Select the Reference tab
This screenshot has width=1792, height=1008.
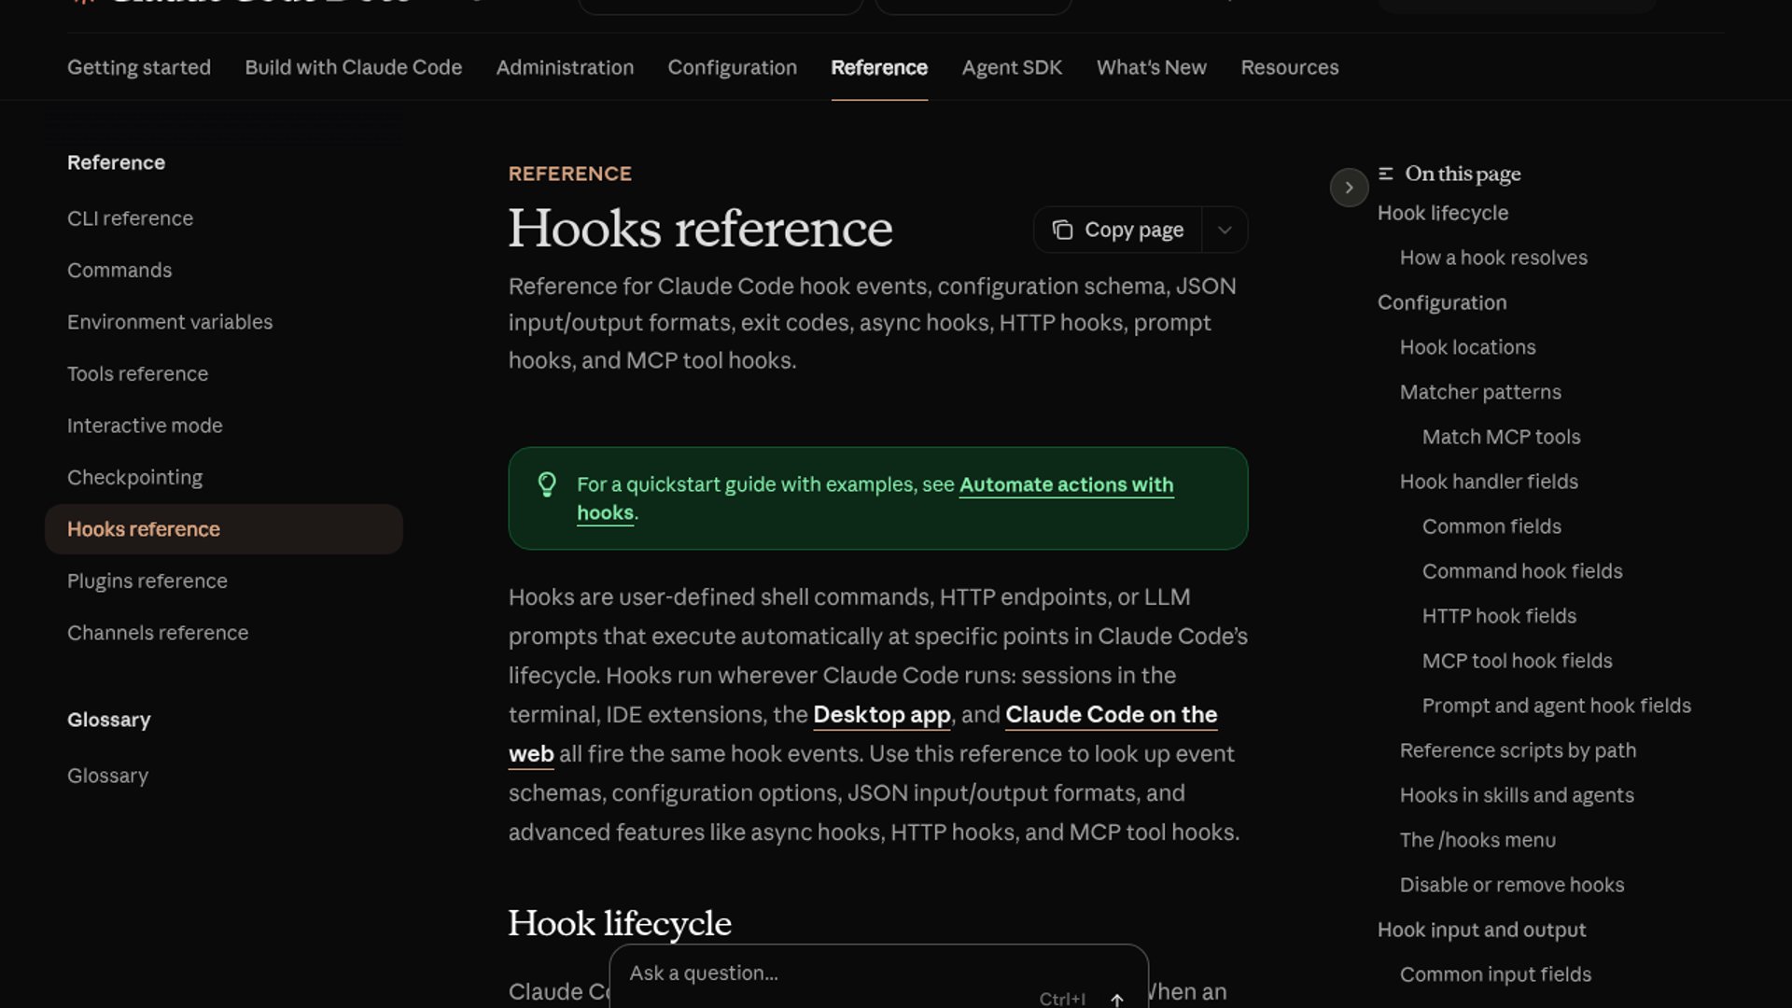879,67
